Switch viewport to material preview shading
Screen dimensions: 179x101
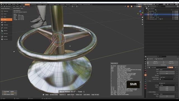pyautogui.click(x=140, y=6)
